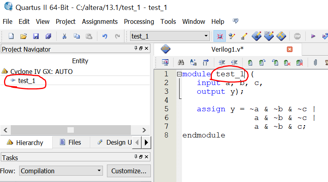This screenshot has height=182, width=328.
Task: Close the Verilog1.v tab with red X
Action: point(290,49)
